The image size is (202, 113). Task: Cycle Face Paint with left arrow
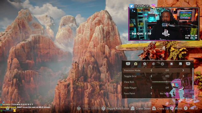click(151, 94)
